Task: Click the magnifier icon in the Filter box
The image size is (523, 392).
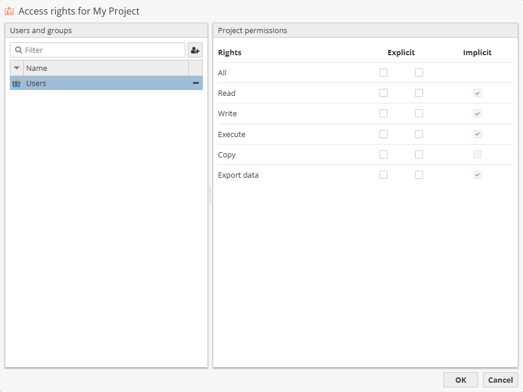Action: (20, 50)
